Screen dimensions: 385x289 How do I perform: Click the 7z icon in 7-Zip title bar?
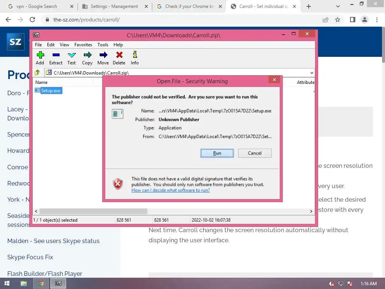tap(36, 35)
